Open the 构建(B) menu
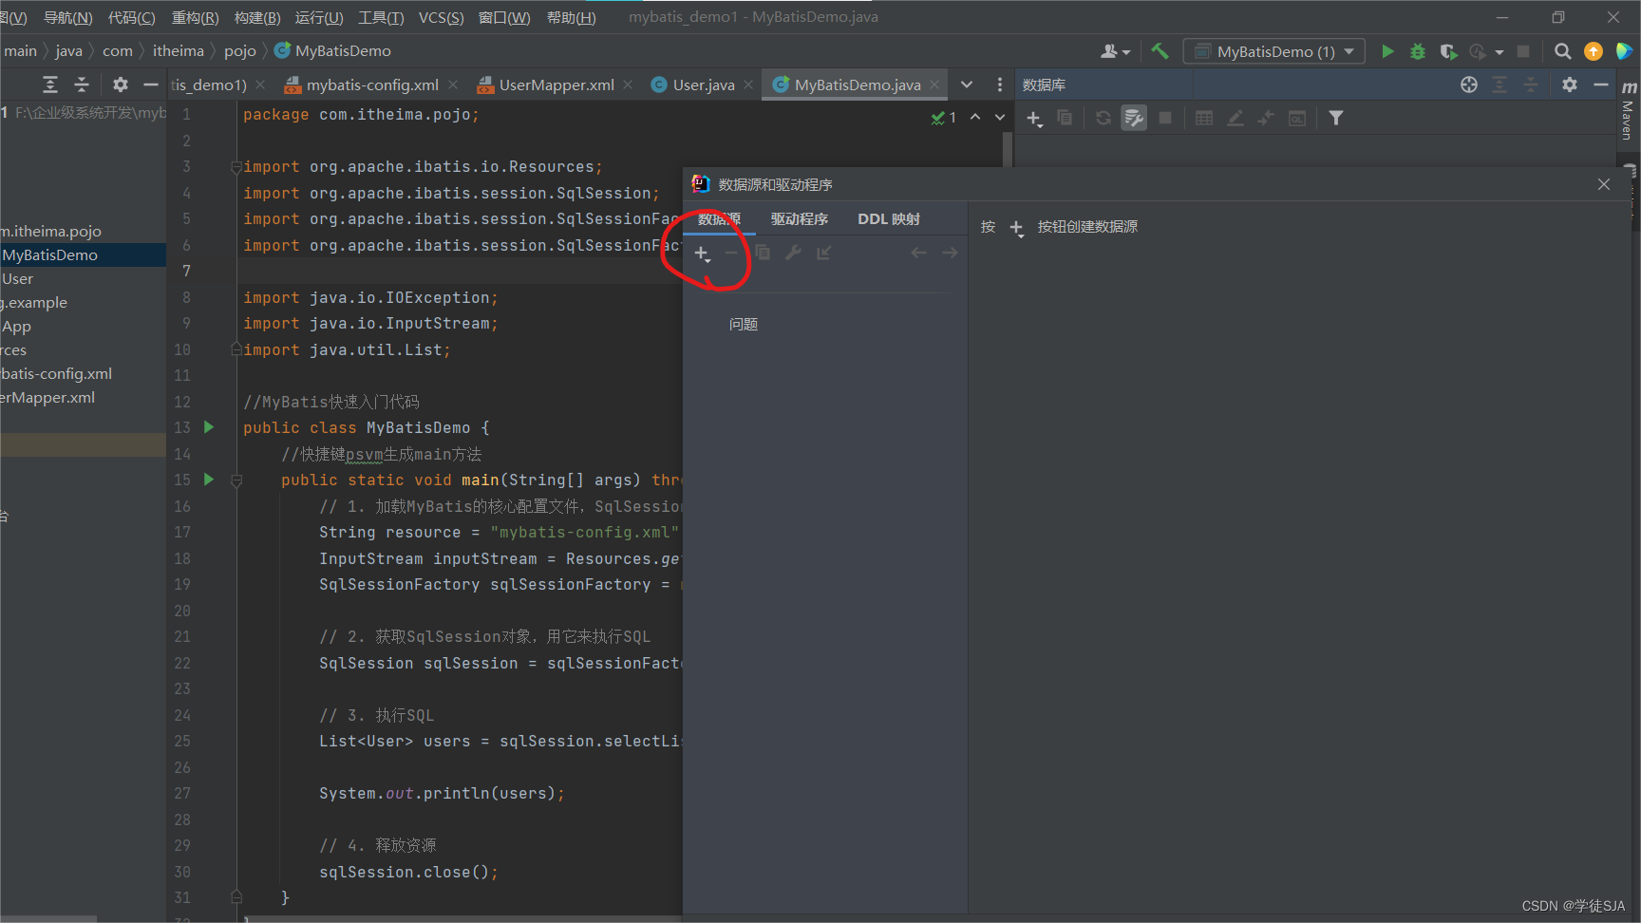 point(257,17)
